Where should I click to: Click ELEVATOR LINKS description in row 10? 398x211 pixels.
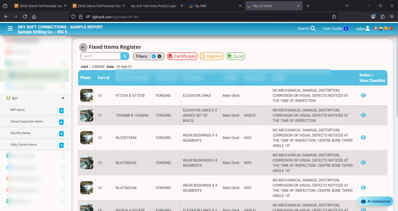click(197, 95)
